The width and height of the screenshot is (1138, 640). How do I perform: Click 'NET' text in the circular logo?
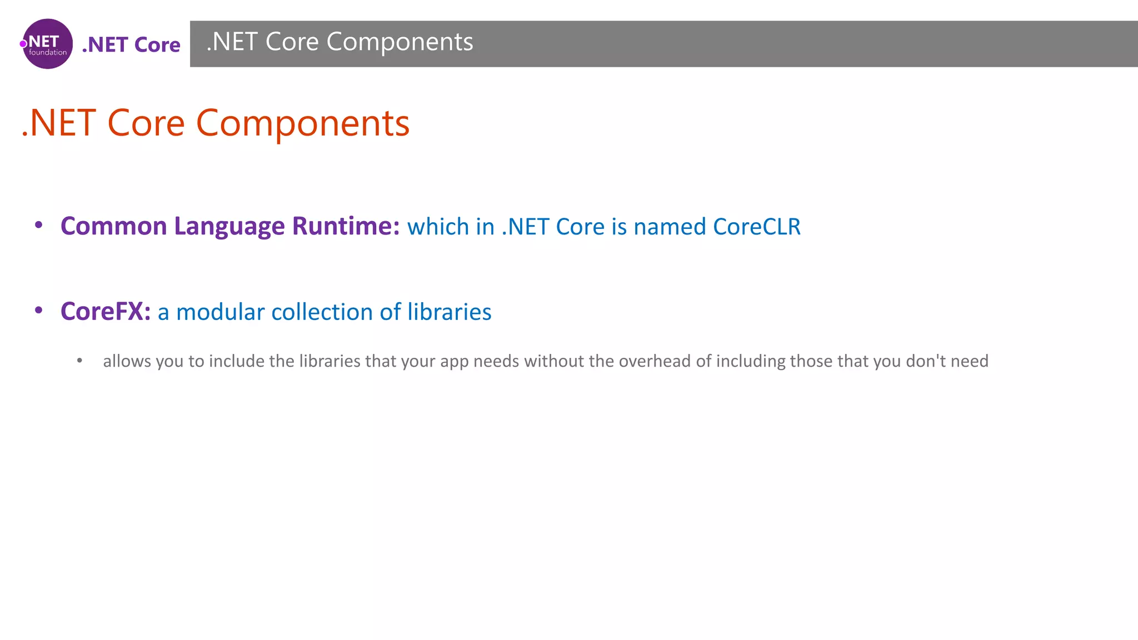(x=43, y=41)
